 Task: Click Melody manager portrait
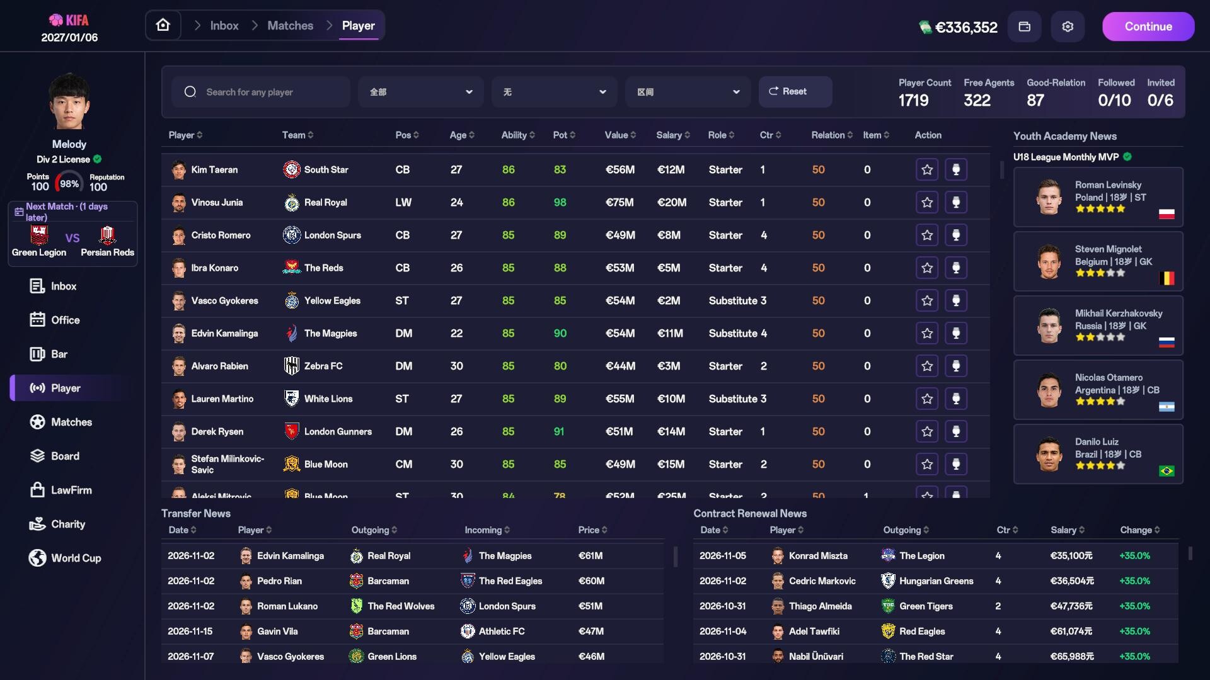coord(69,102)
